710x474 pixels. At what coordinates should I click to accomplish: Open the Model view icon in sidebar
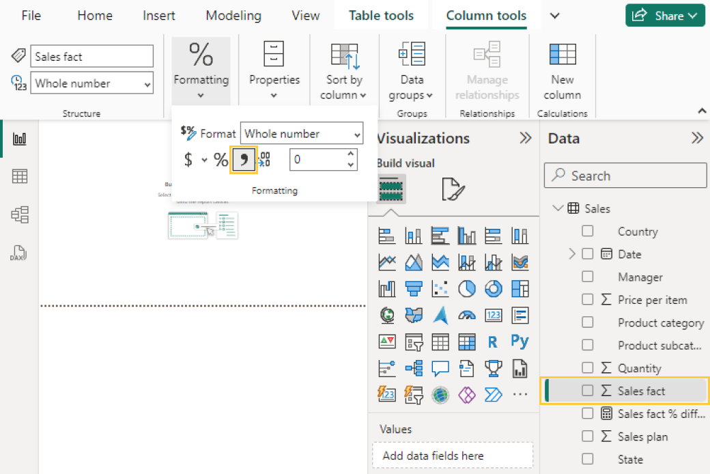point(20,215)
